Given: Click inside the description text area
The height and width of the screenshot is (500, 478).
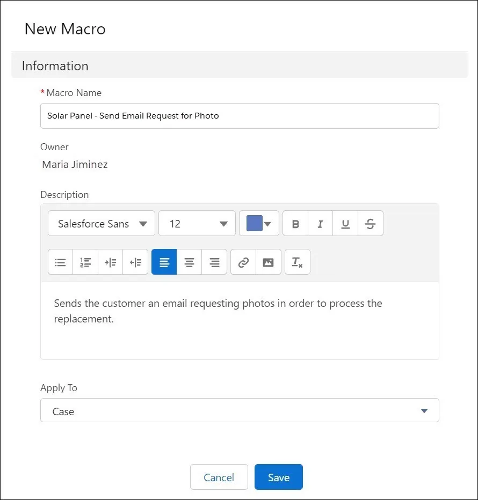Looking at the screenshot, I should (x=240, y=321).
